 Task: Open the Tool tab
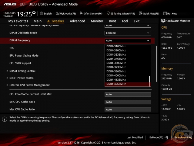pos(125,21)
